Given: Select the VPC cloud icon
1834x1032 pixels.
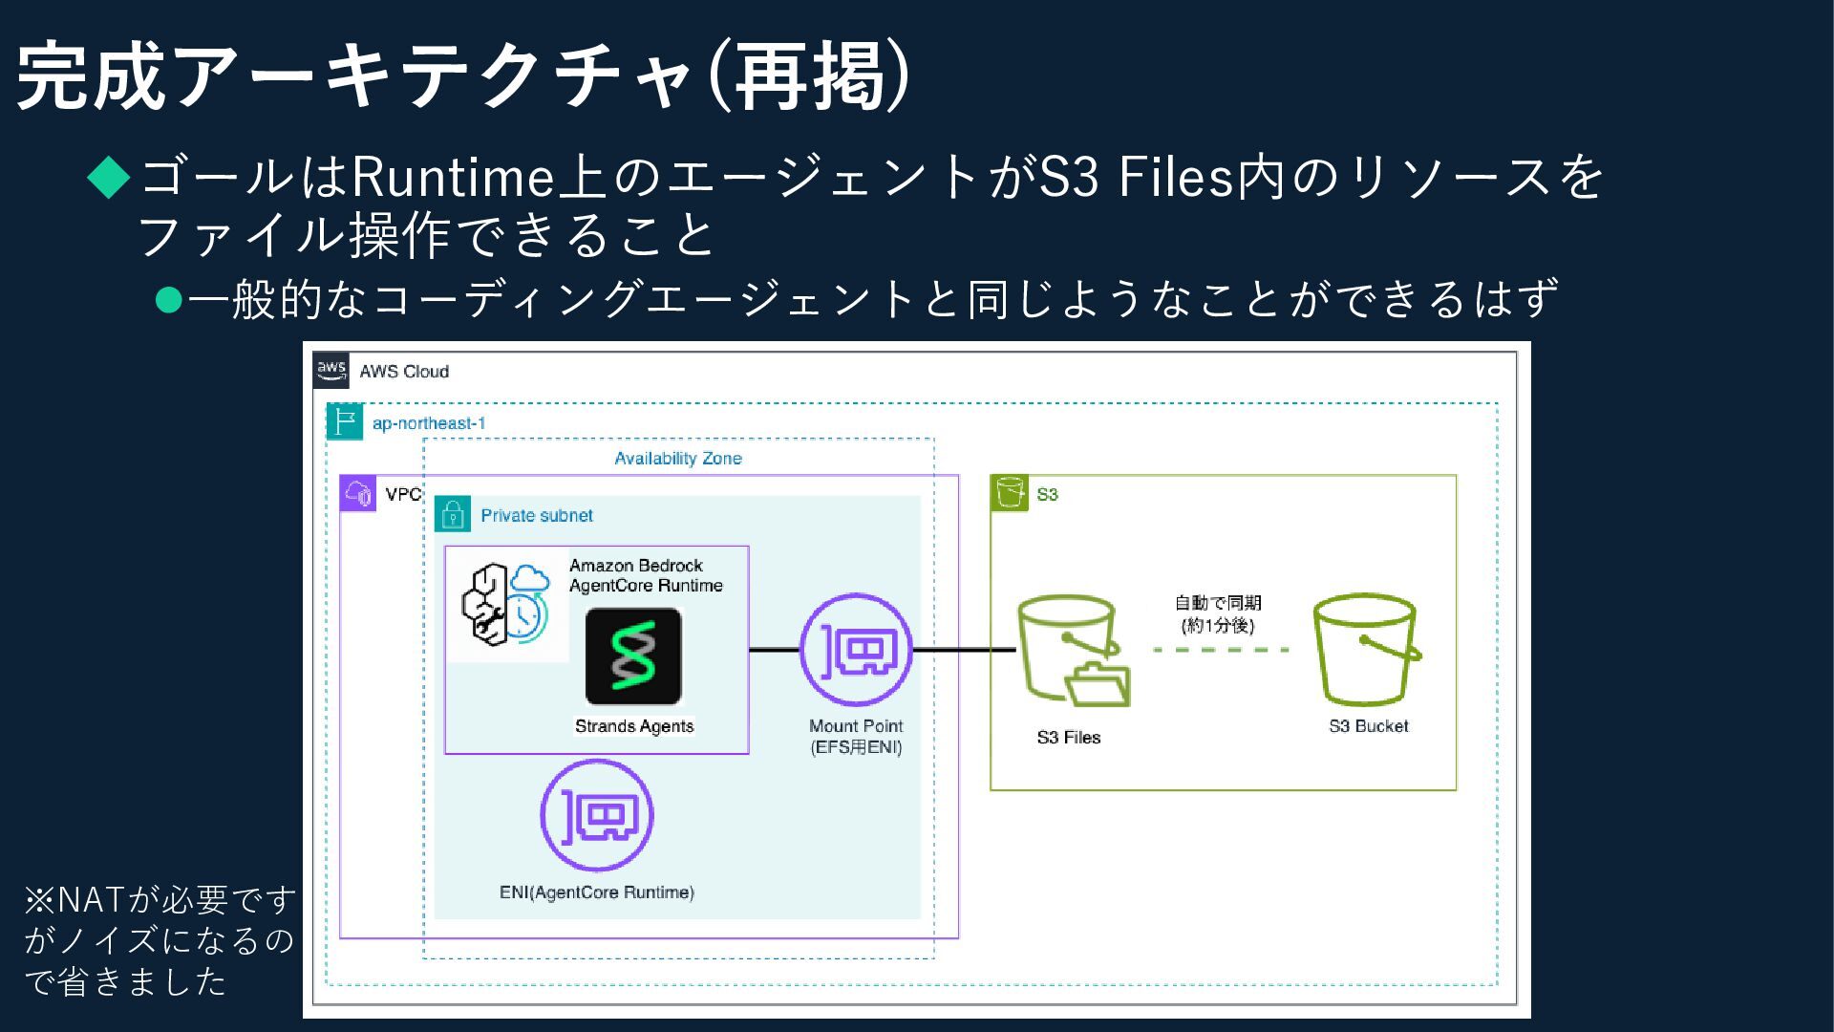Looking at the screenshot, I should 358,493.
